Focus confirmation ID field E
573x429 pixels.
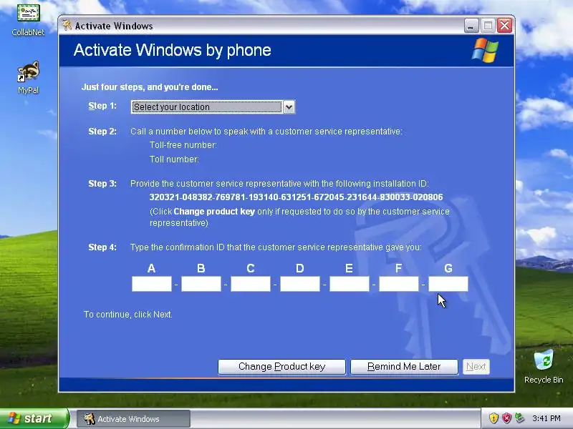350,284
